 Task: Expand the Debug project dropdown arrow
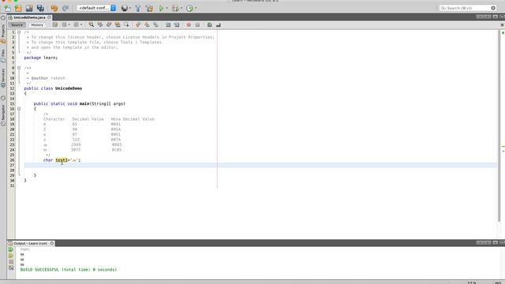(x=181, y=8)
